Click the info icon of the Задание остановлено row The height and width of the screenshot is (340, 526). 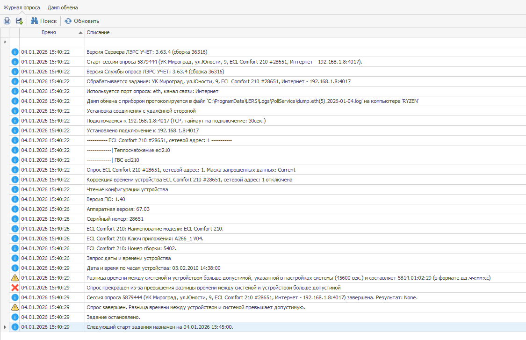[x=14, y=317]
